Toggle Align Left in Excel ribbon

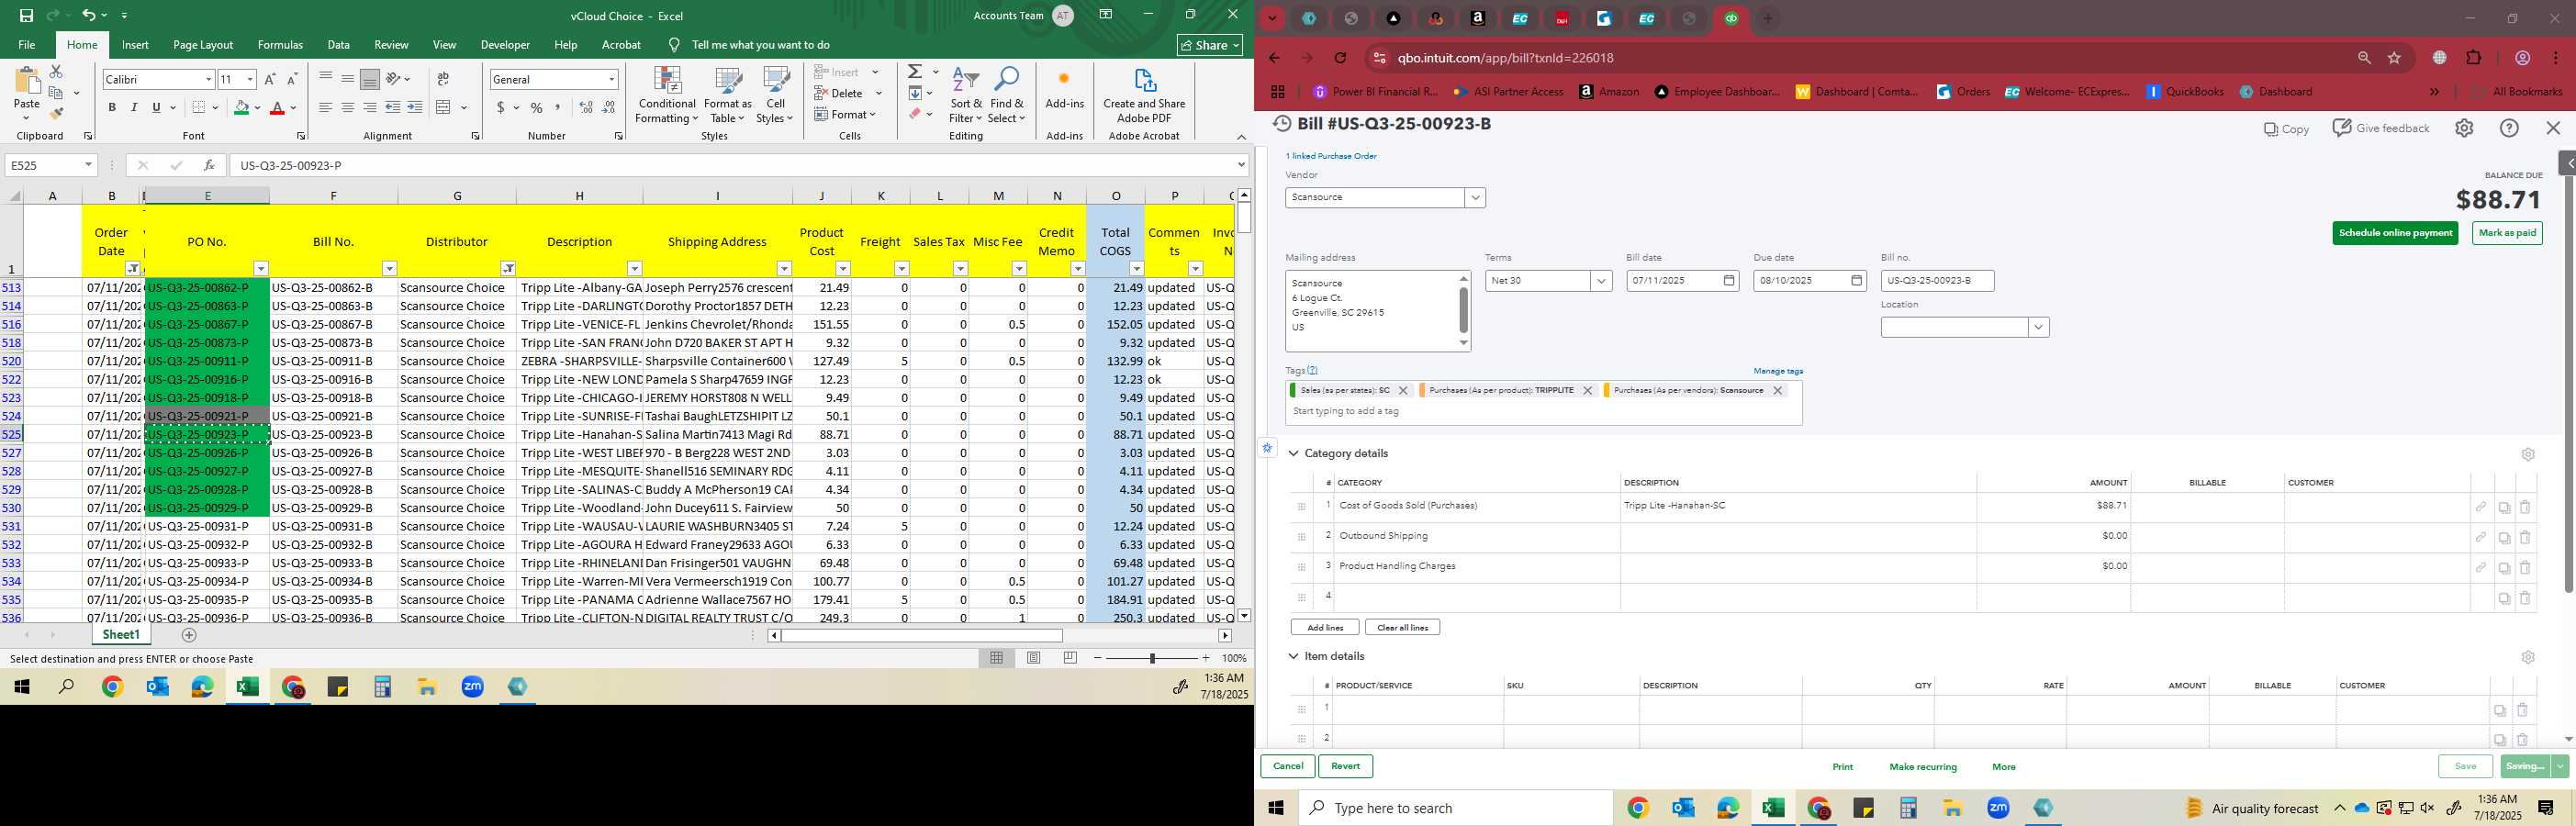(325, 107)
